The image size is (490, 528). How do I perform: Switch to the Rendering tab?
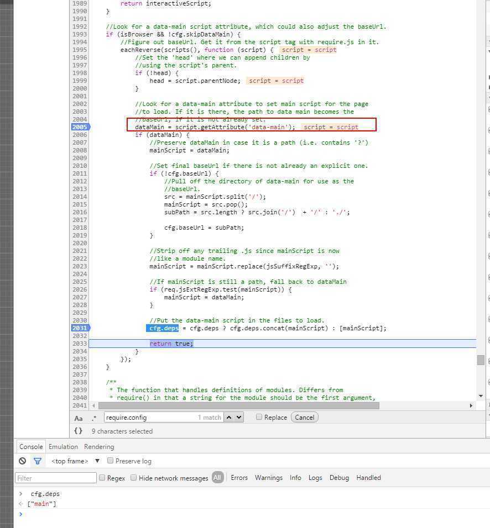click(99, 446)
